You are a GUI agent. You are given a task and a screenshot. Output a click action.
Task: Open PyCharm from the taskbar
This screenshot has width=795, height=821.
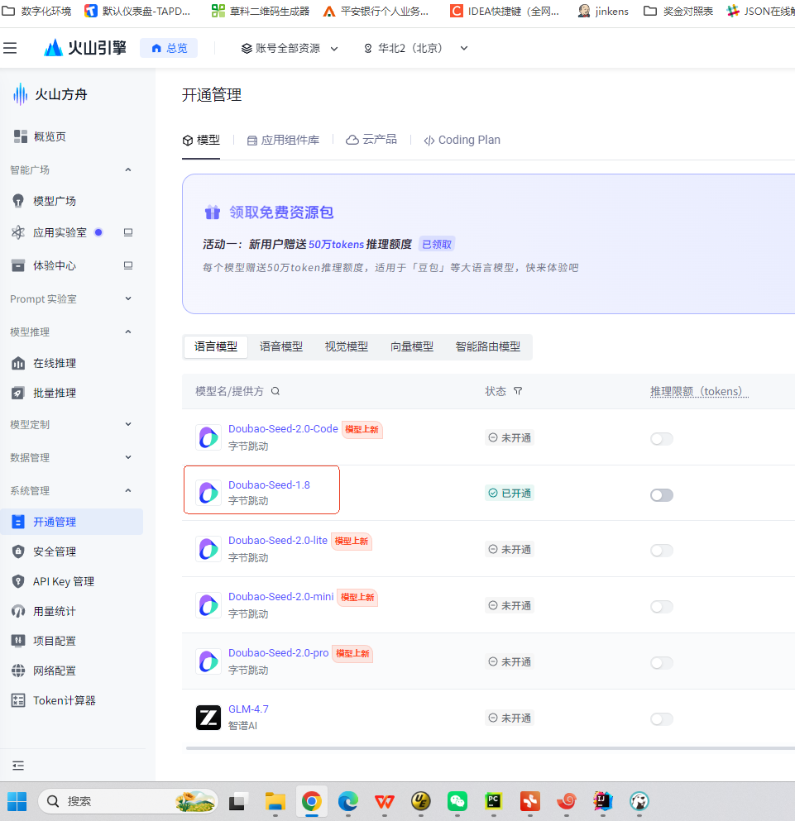[x=493, y=801]
